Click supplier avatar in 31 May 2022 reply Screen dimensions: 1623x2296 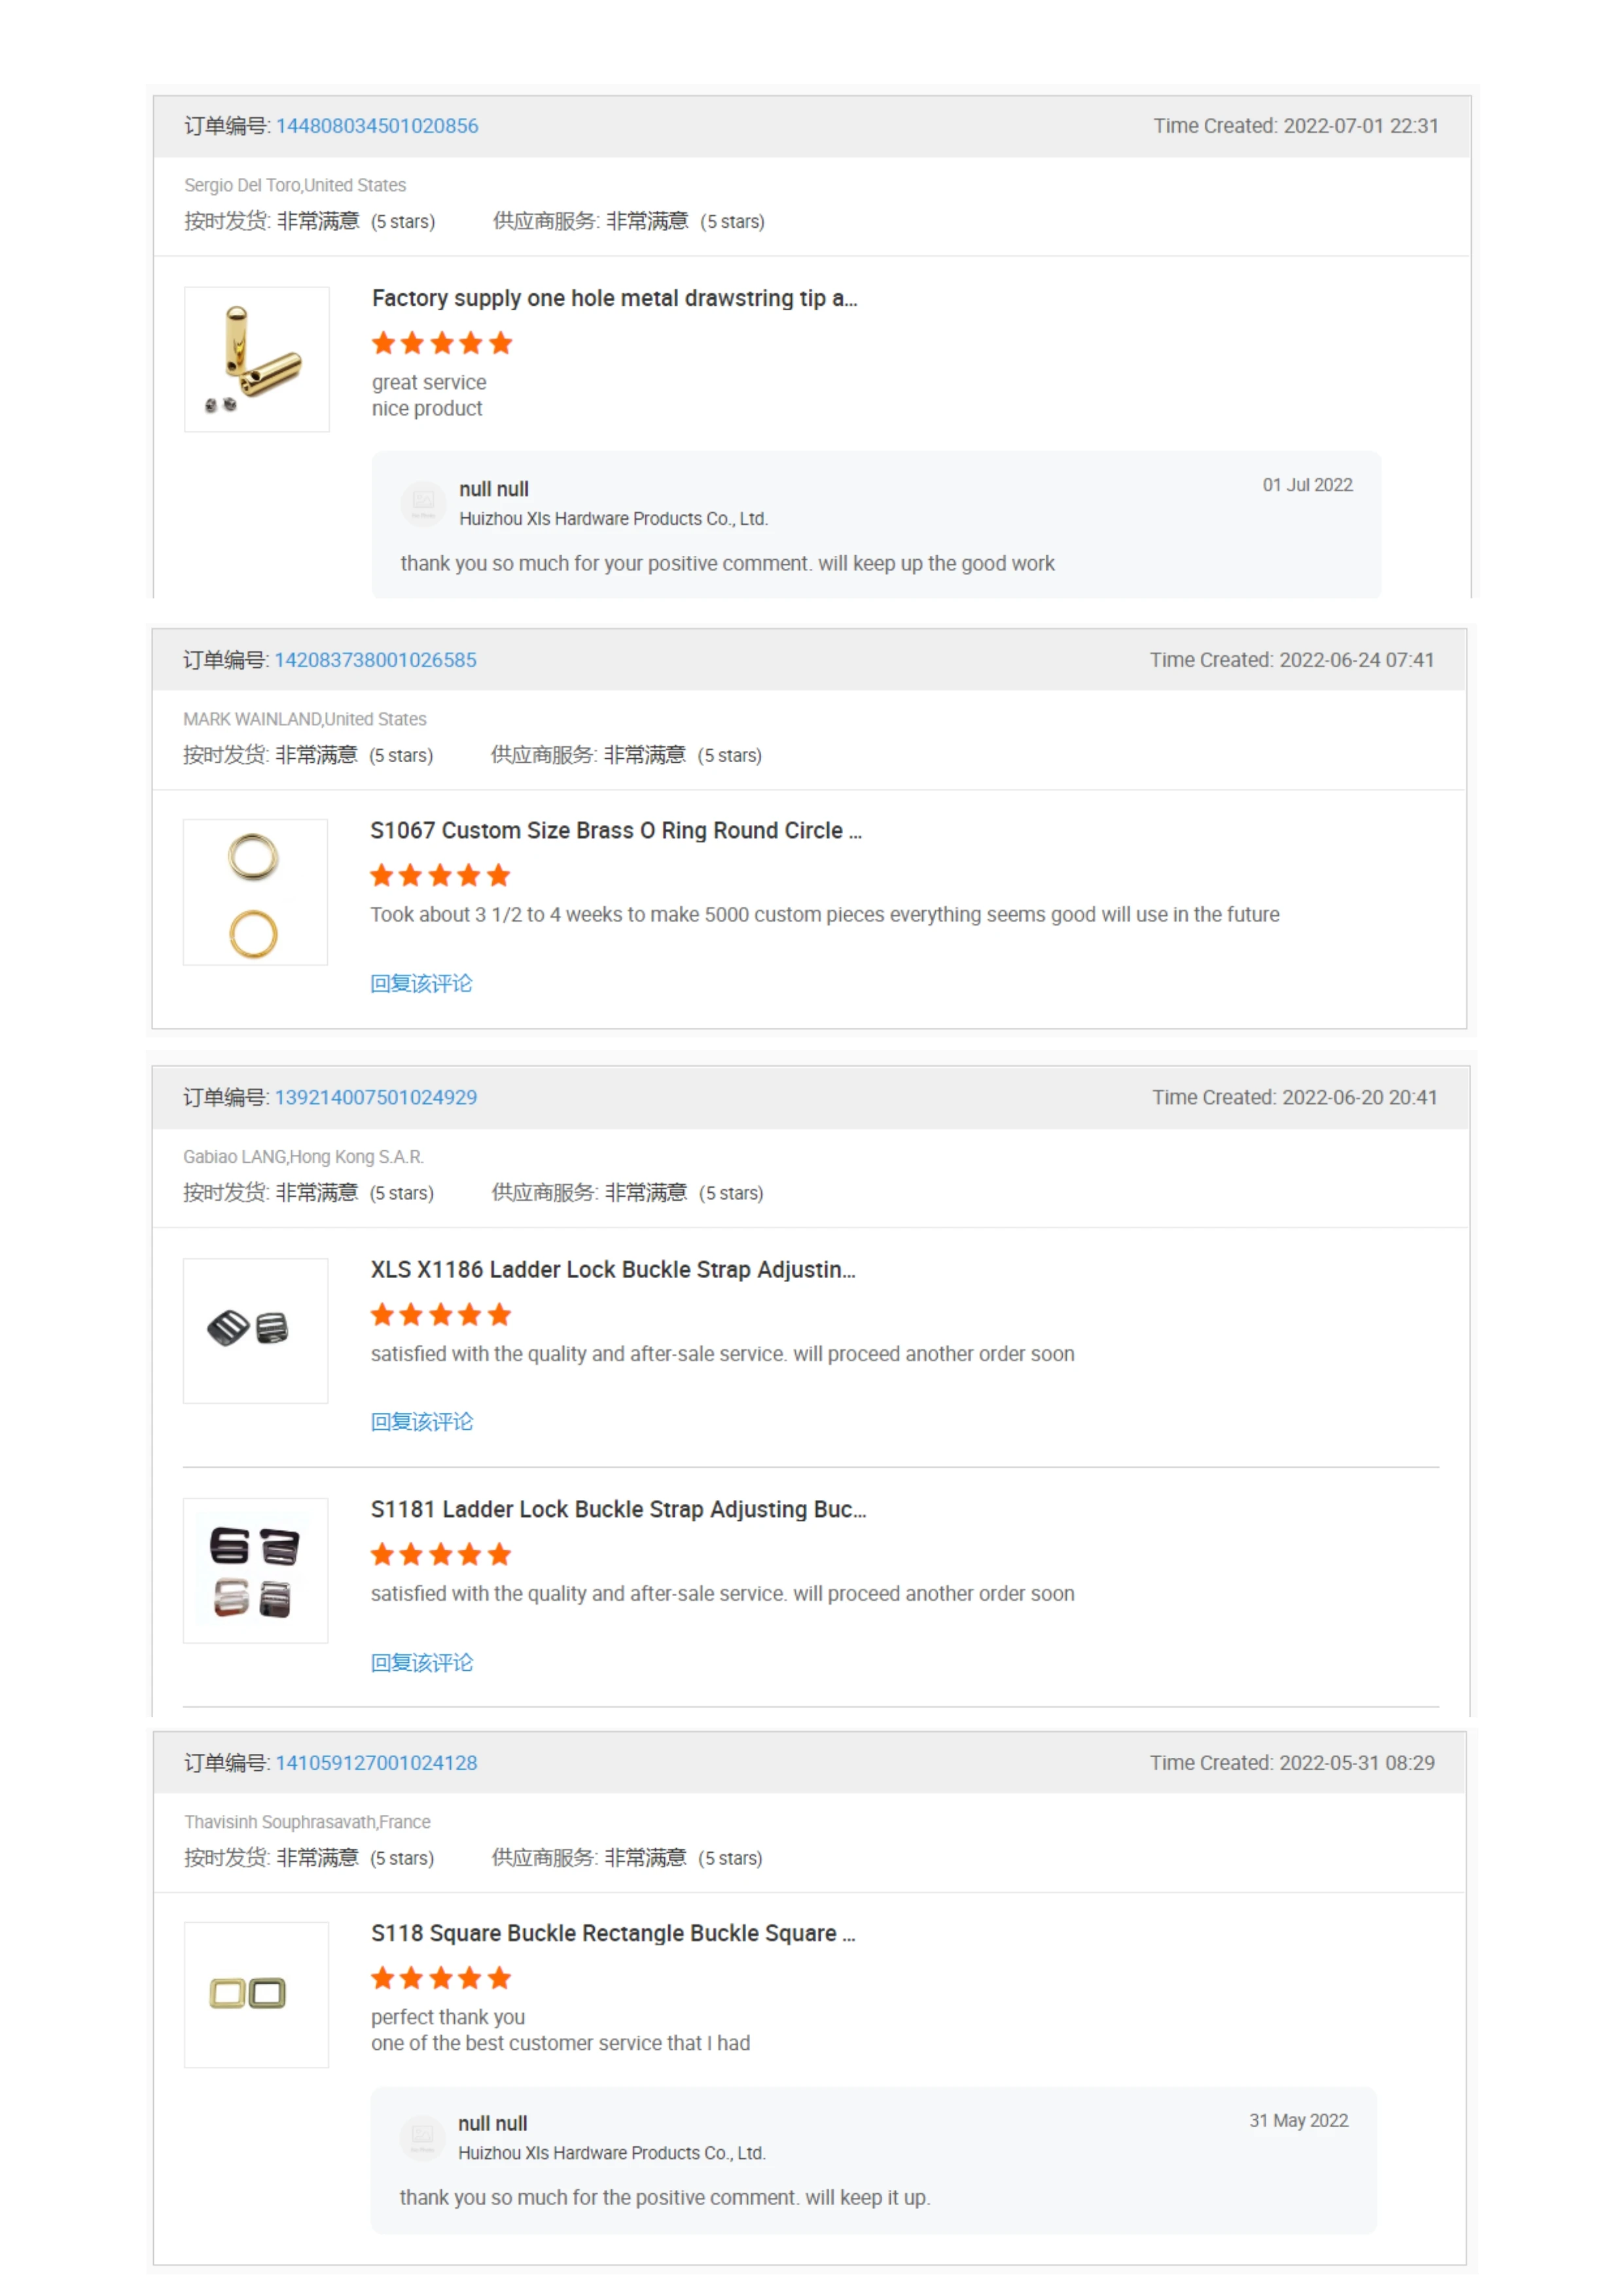(x=423, y=2136)
